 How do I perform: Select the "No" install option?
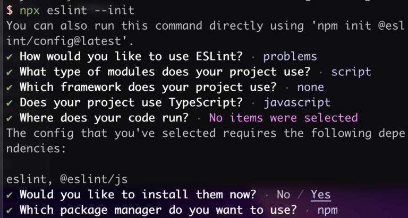tap(284, 195)
